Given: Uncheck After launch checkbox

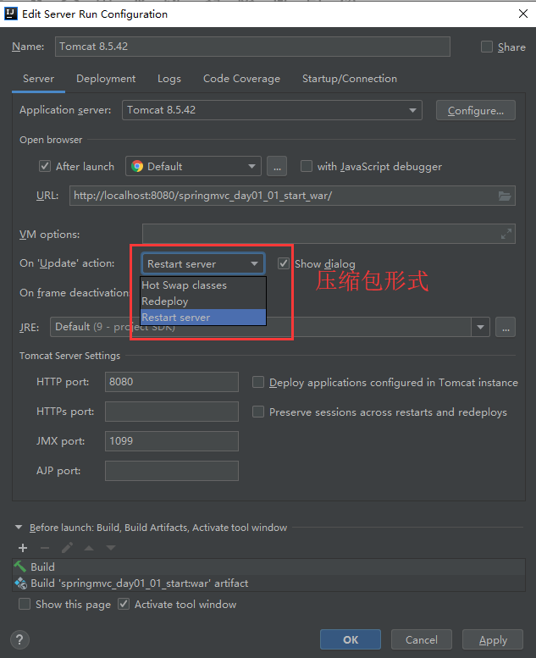Looking at the screenshot, I should click(45, 166).
